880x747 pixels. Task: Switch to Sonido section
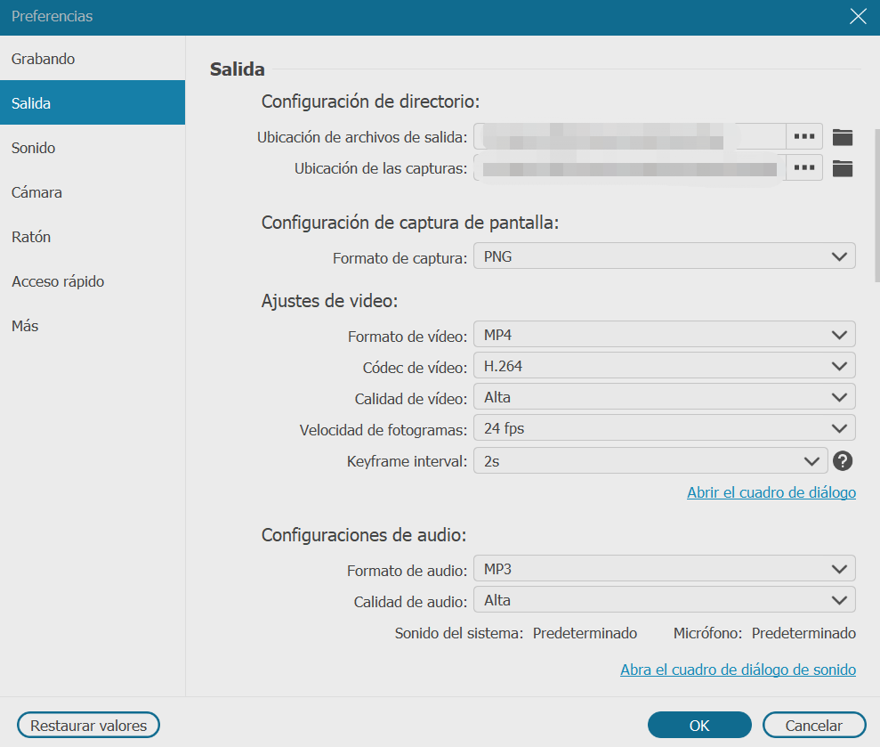click(x=93, y=148)
